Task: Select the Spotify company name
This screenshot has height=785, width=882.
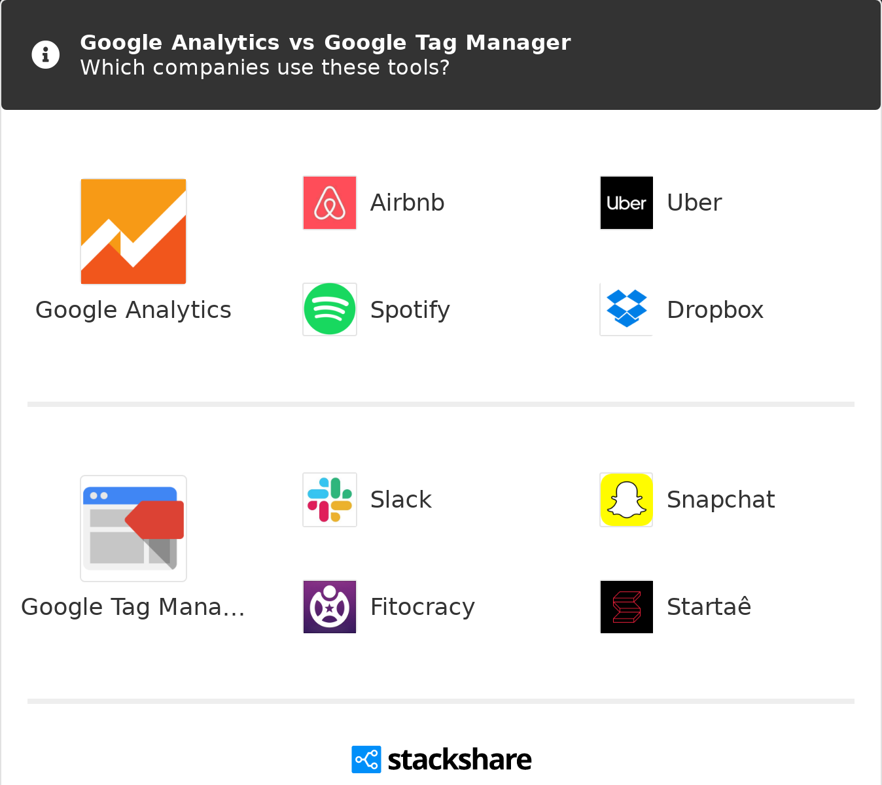Action: pyautogui.click(x=410, y=310)
